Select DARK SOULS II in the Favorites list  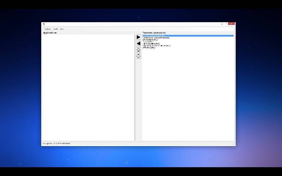pos(150,40)
